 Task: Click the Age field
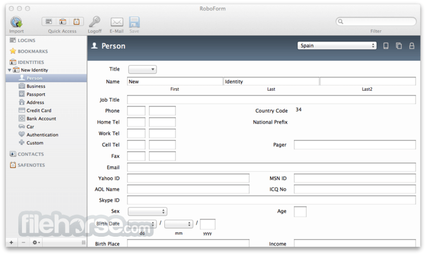[x=300, y=212]
